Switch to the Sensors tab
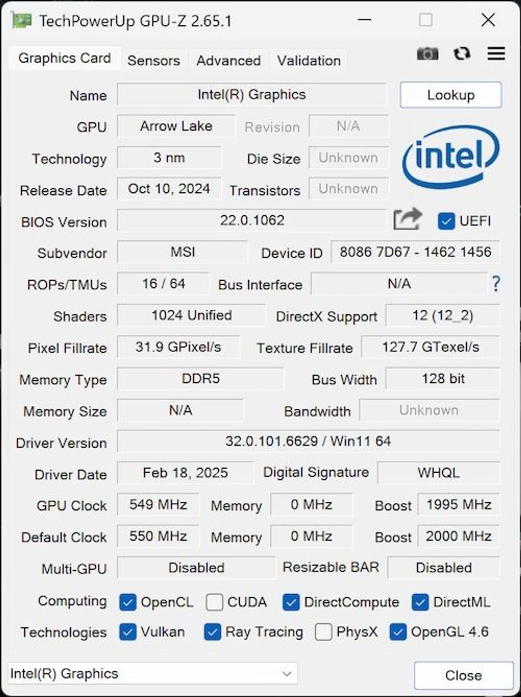Screen dimensions: 521x697 pyautogui.click(x=154, y=60)
